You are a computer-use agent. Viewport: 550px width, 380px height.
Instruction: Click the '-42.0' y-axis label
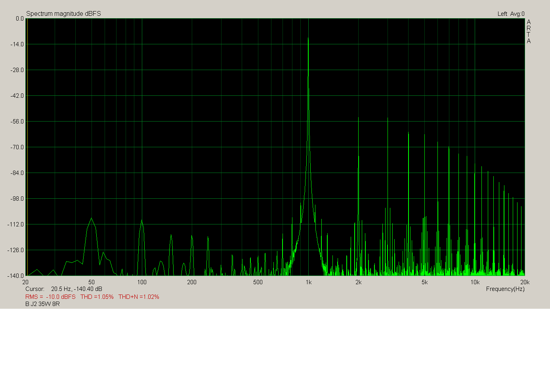tap(17, 96)
